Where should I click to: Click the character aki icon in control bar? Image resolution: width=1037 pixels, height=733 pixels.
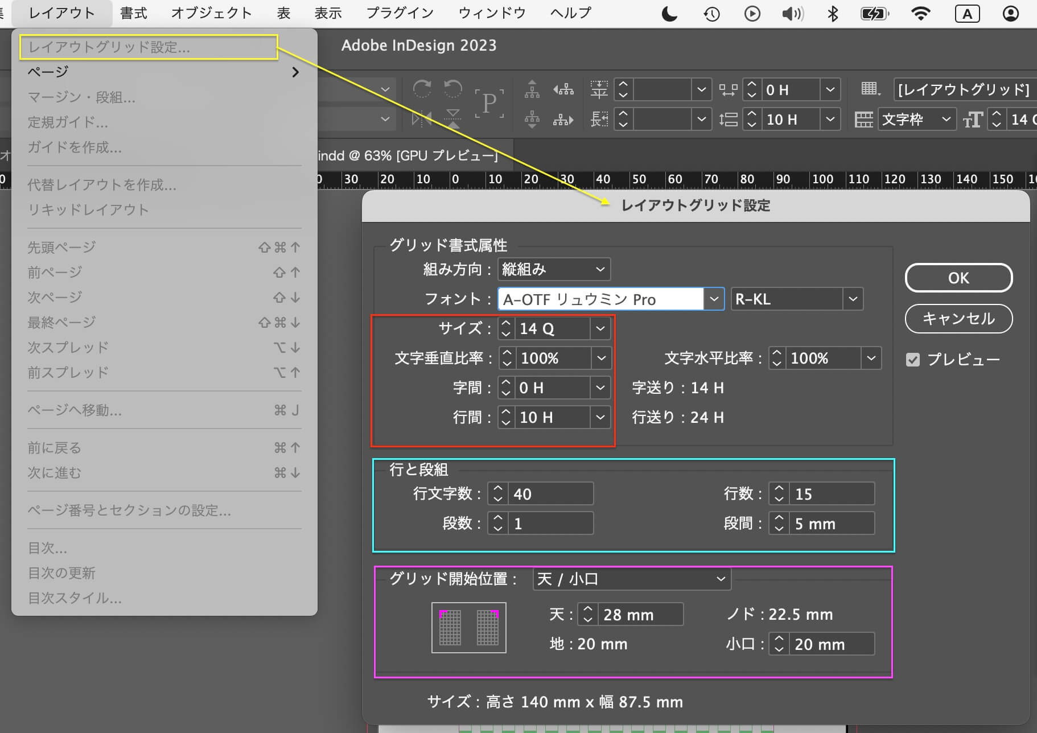[728, 89]
